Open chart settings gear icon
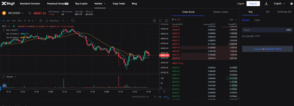The image size is (294, 106). click(x=154, y=21)
